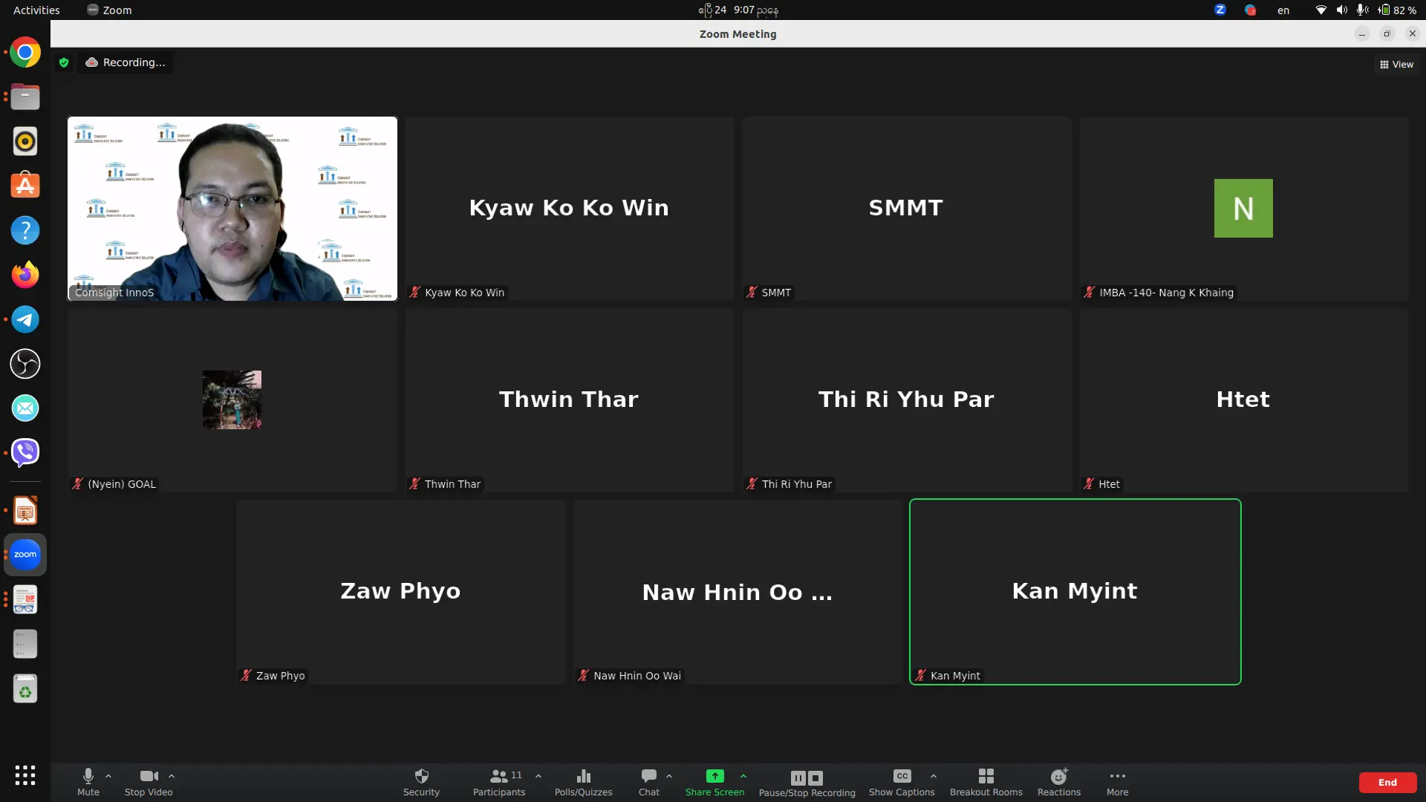Open the Security shield menu
This screenshot has width=1426, height=802.
[421, 782]
